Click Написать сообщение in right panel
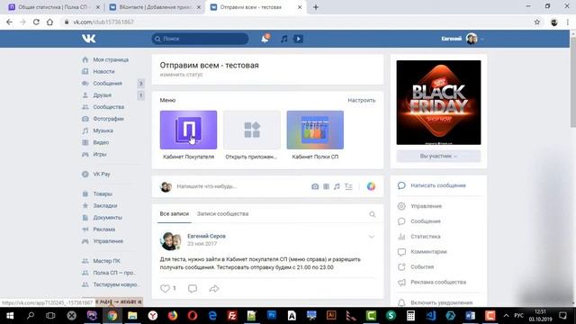The height and width of the screenshot is (324, 576). click(x=438, y=185)
